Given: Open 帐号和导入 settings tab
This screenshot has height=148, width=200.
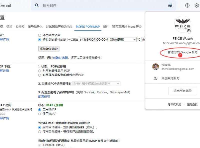Looking at the screenshot, I should coord(35,27).
